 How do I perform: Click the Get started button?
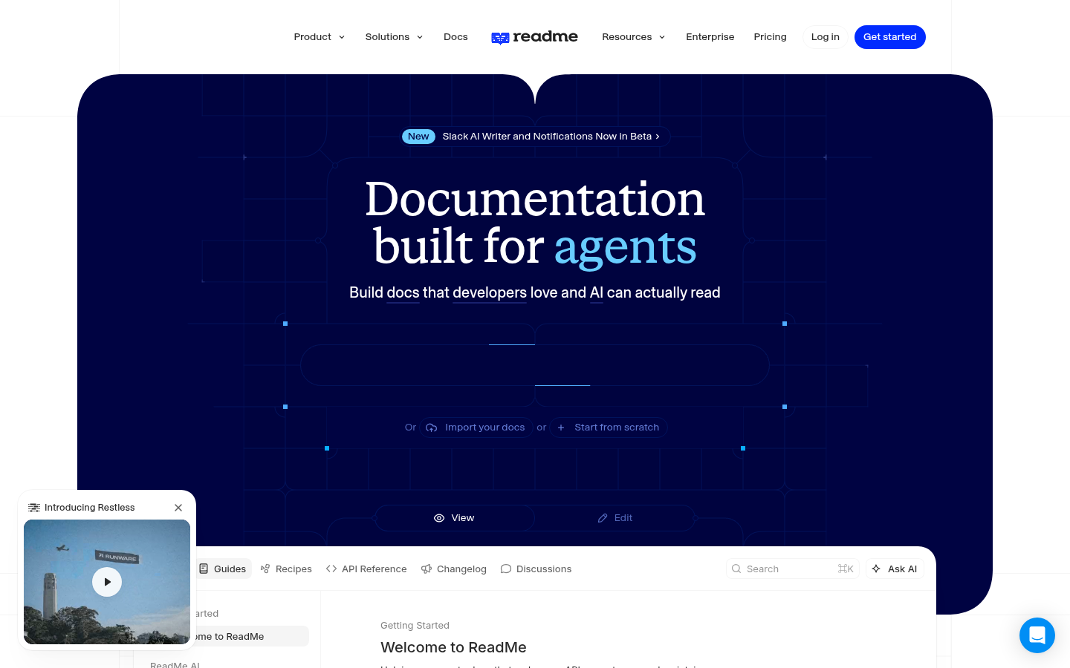coord(889,37)
